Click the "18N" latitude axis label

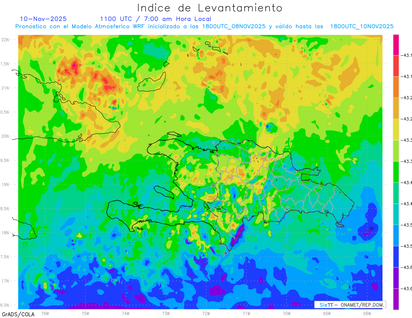pyautogui.click(x=5, y=233)
